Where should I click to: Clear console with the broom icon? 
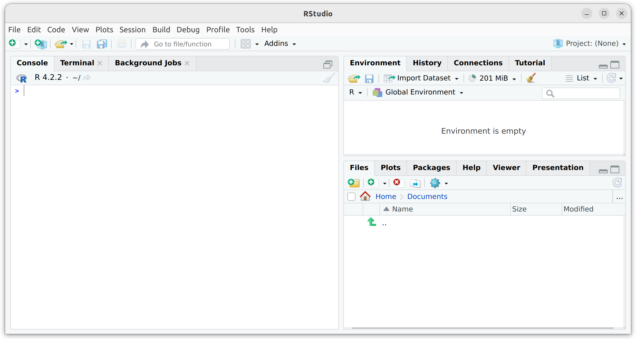pyautogui.click(x=329, y=78)
